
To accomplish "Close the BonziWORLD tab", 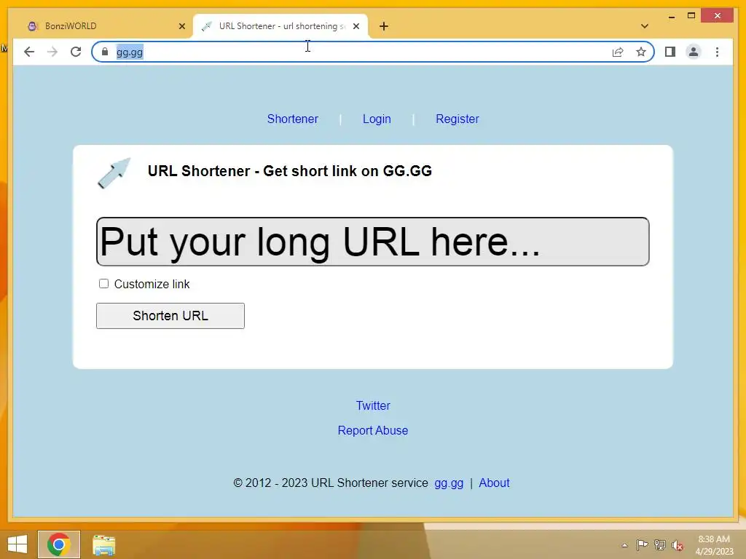I will coord(181,26).
